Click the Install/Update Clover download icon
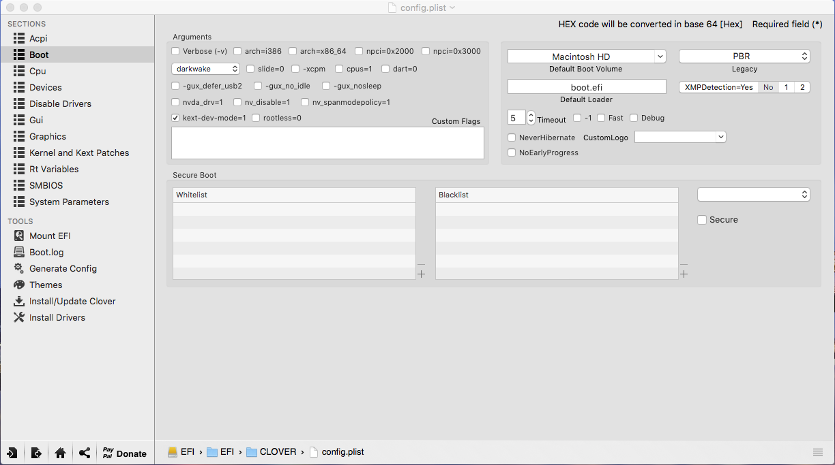 (19, 301)
